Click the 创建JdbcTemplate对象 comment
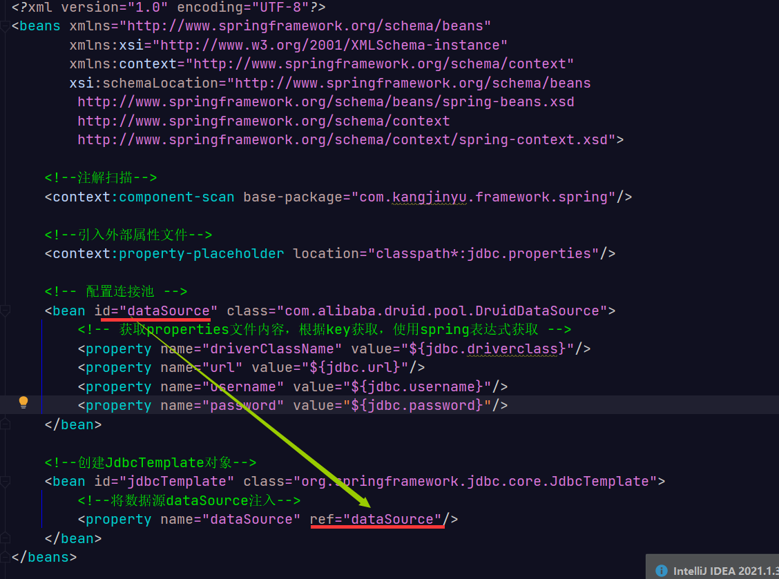This screenshot has width=779, height=579. pyautogui.click(x=151, y=463)
